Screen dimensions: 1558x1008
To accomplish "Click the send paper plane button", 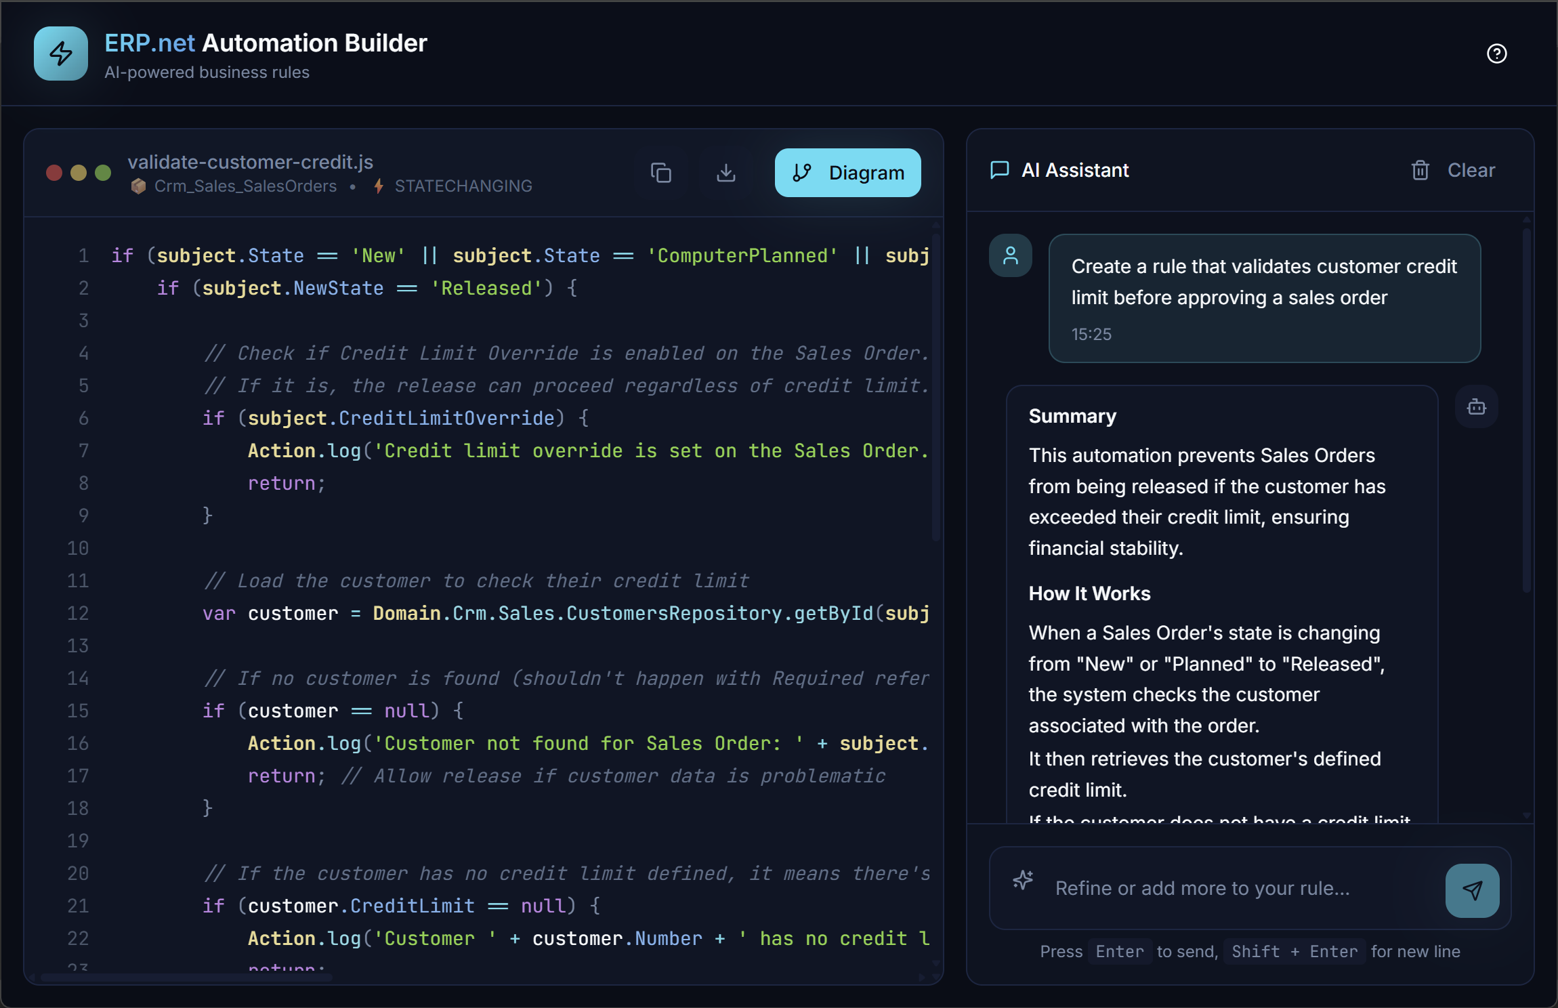I will 1472,889.
